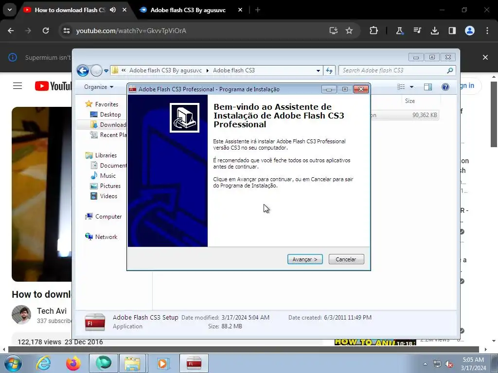Change the view icon in Explorer
Screen dimensions: 498x373
pos(401,87)
